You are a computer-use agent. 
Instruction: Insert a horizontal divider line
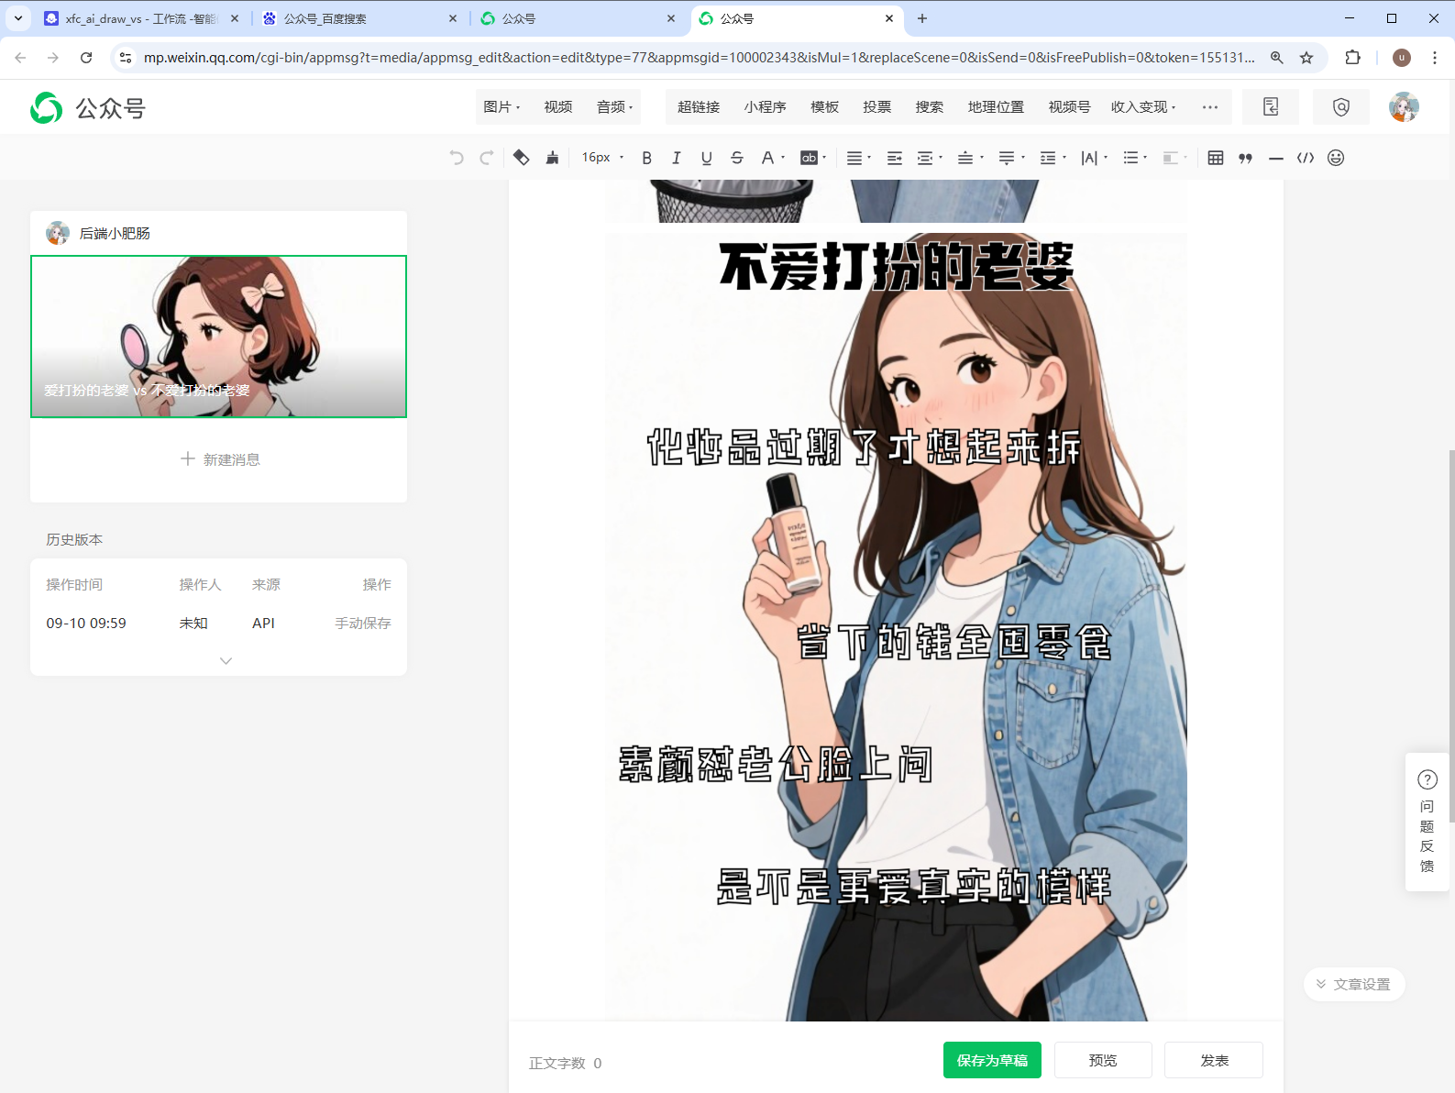coord(1275,158)
